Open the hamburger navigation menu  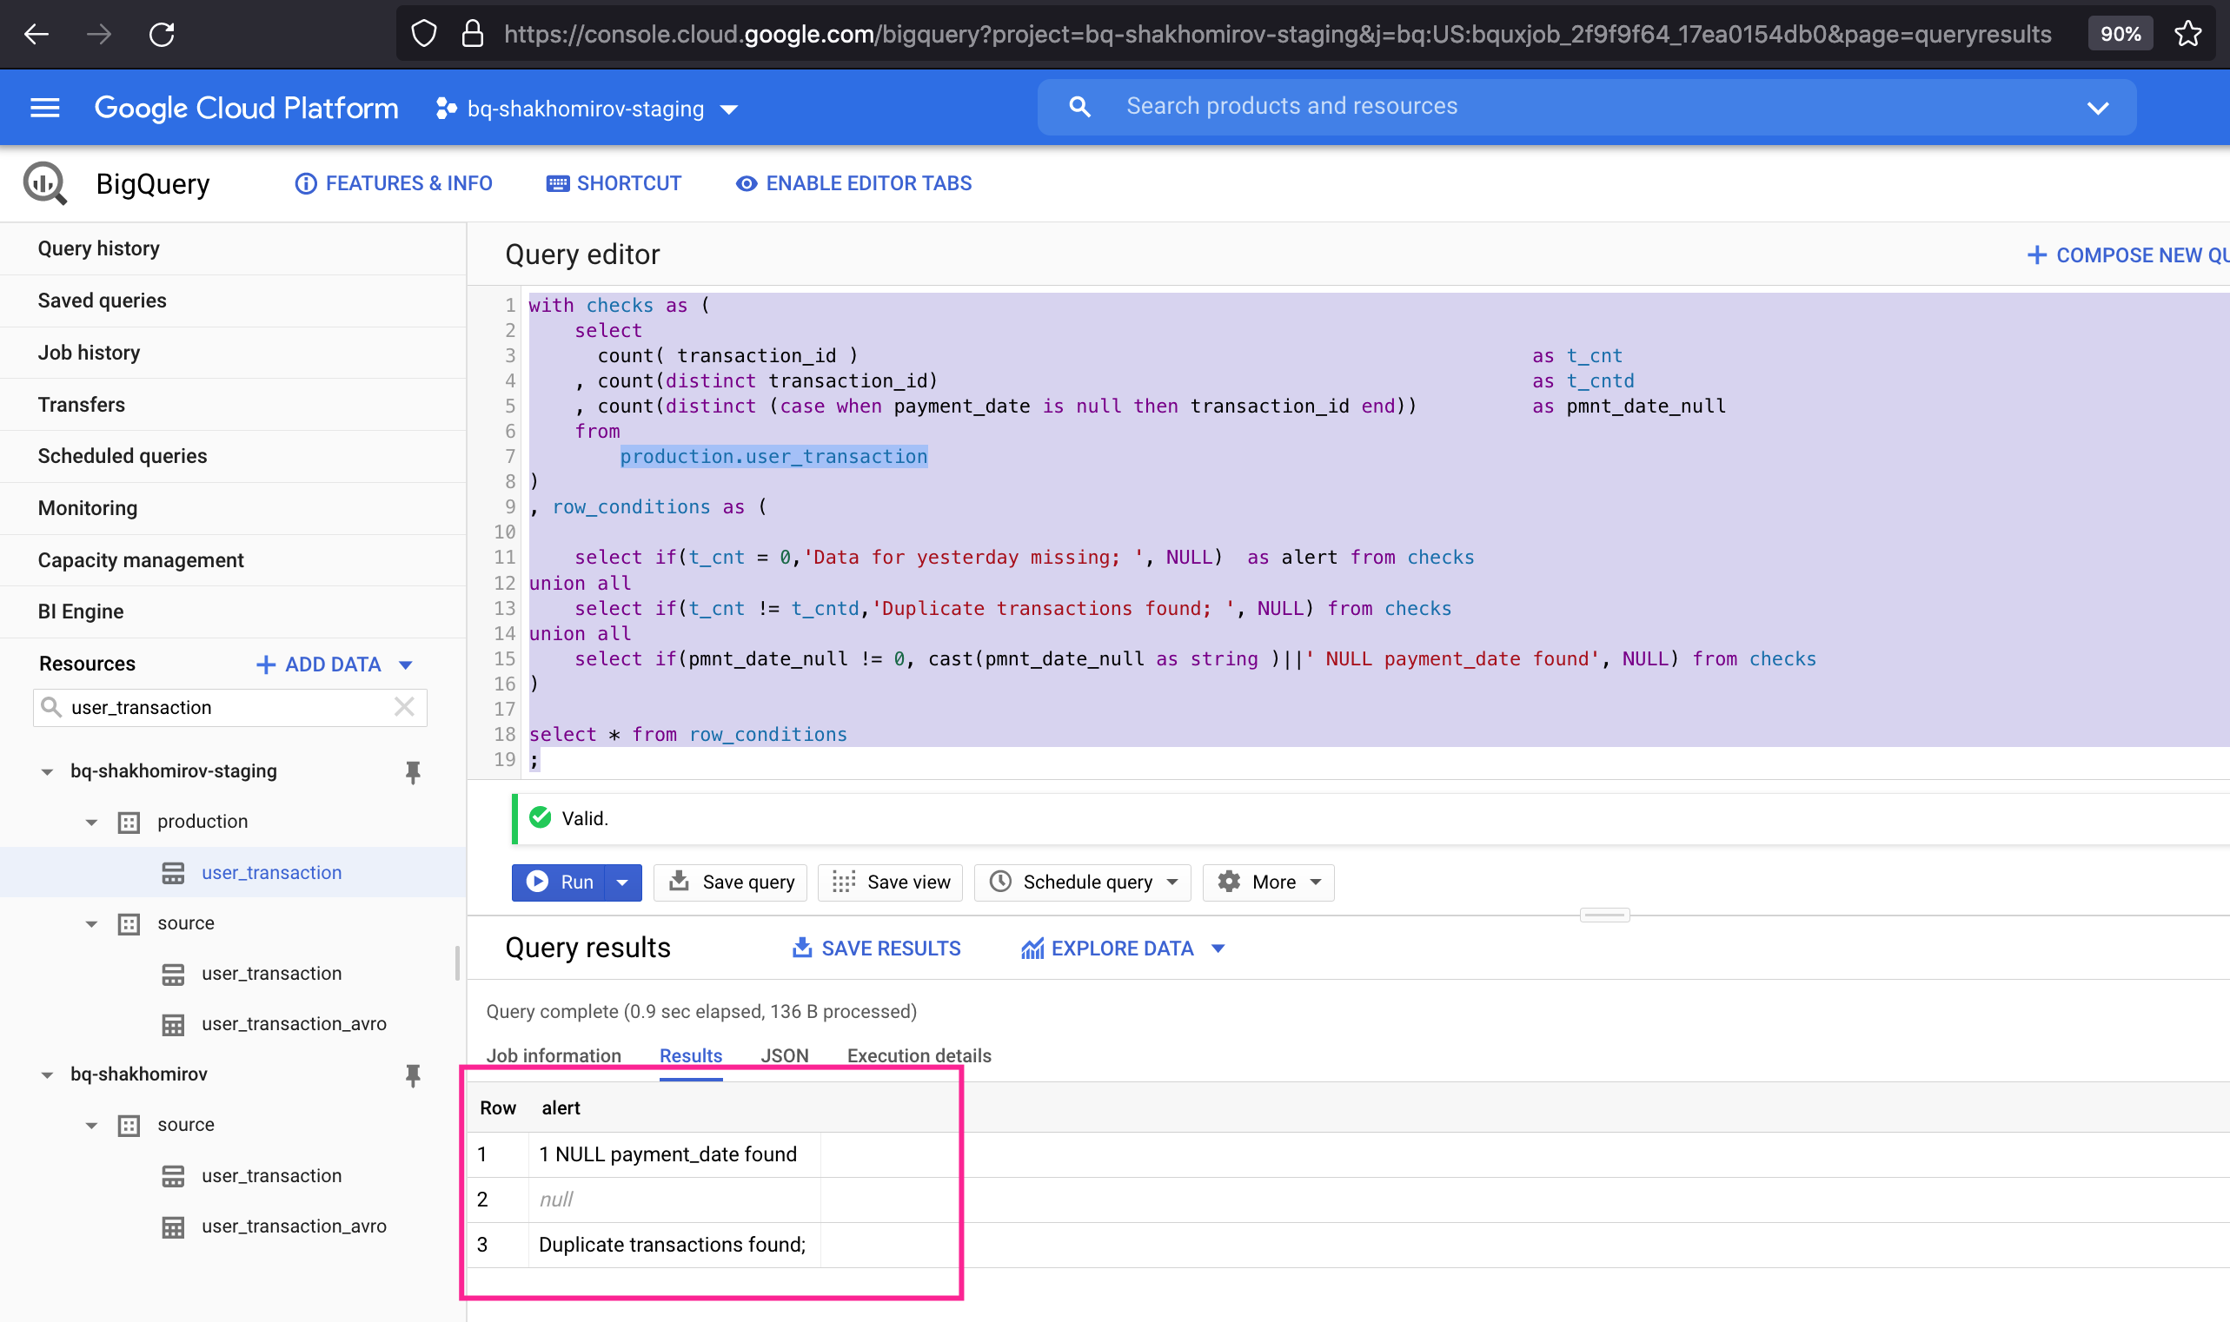44,108
